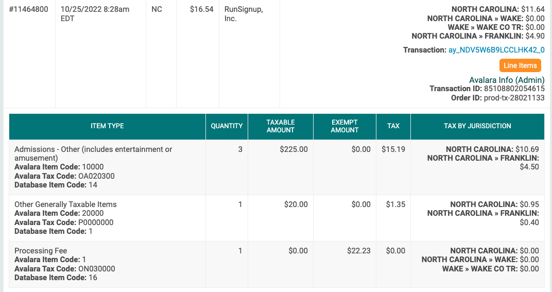This screenshot has width=552, height=292.
Task: Select the Other Generally Taxable Items row
Action: pyautogui.click(x=65, y=204)
